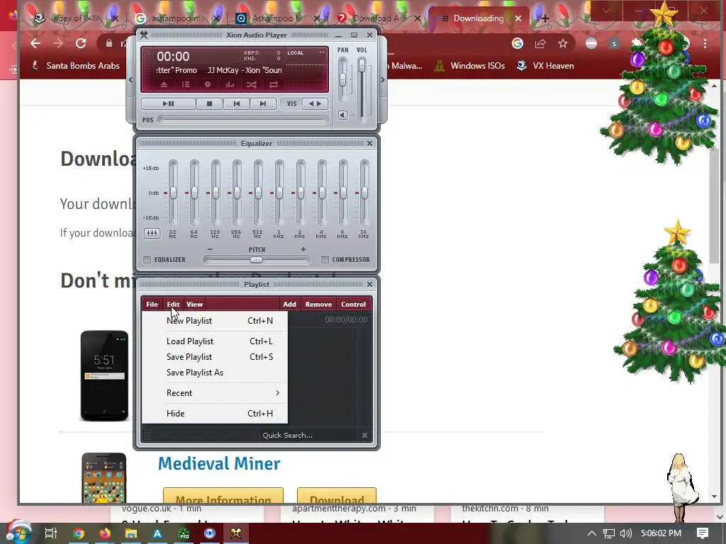Select New Playlist menu entry
The height and width of the screenshot is (544, 726).
click(215, 321)
